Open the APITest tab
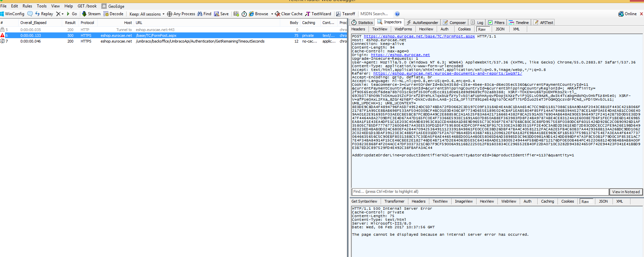The image size is (644, 257). pos(543,23)
